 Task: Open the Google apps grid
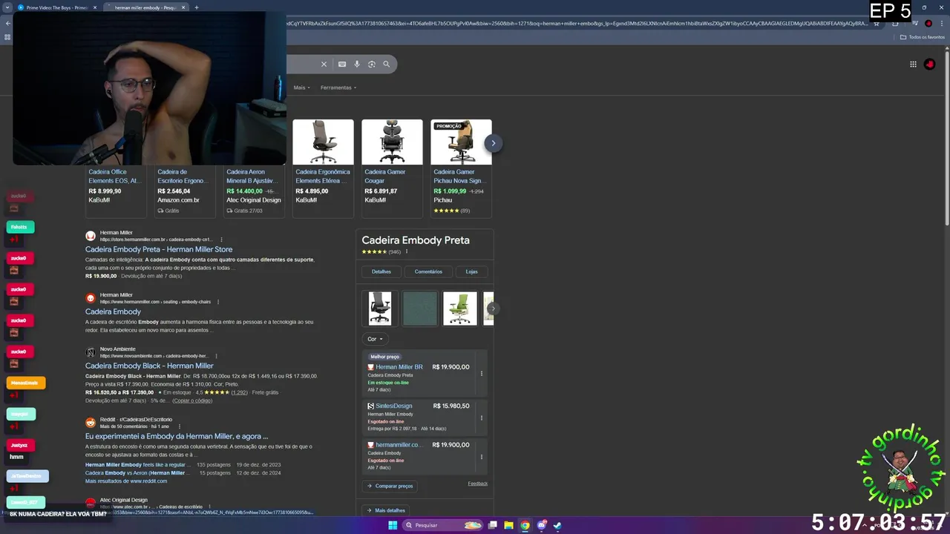[913, 65]
